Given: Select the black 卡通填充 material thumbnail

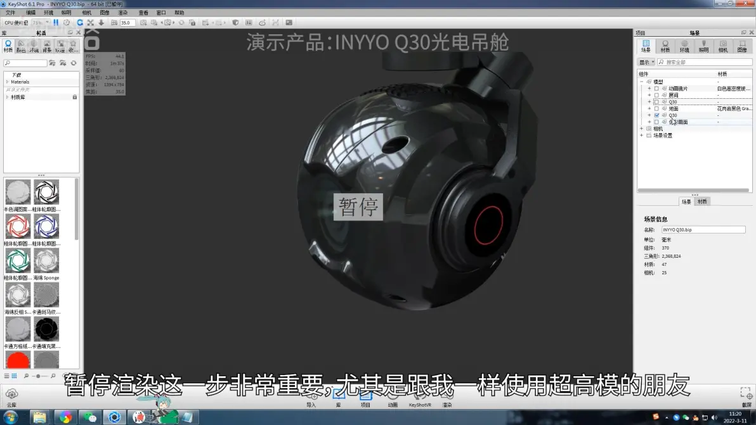Looking at the screenshot, I should [46, 329].
